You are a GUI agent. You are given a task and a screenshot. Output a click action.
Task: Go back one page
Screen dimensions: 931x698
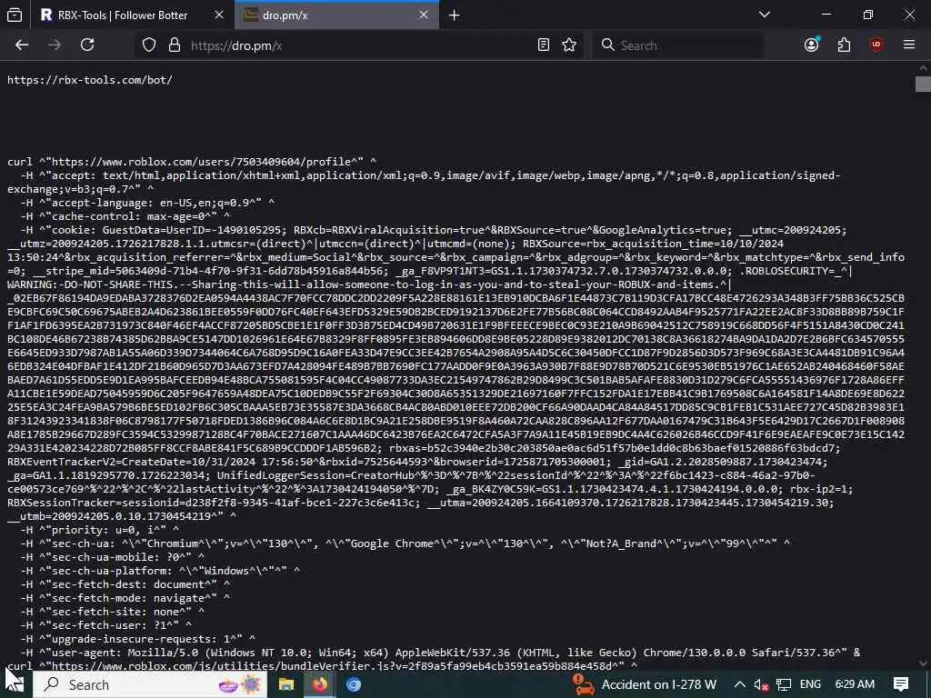(x=22, y=45)
